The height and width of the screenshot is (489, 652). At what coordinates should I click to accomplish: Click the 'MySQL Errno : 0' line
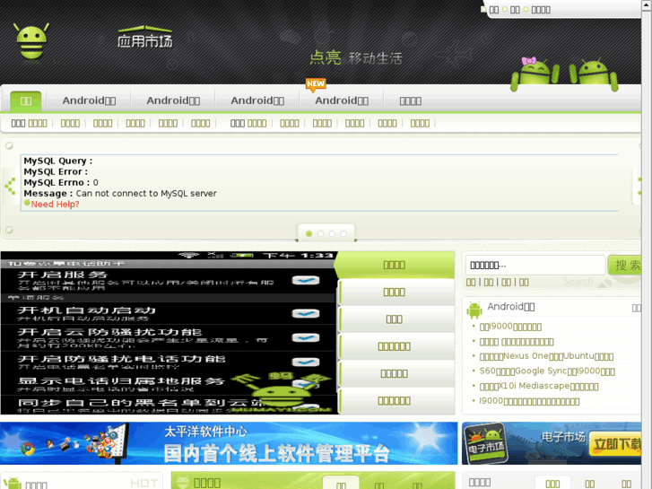click(61, 183)
